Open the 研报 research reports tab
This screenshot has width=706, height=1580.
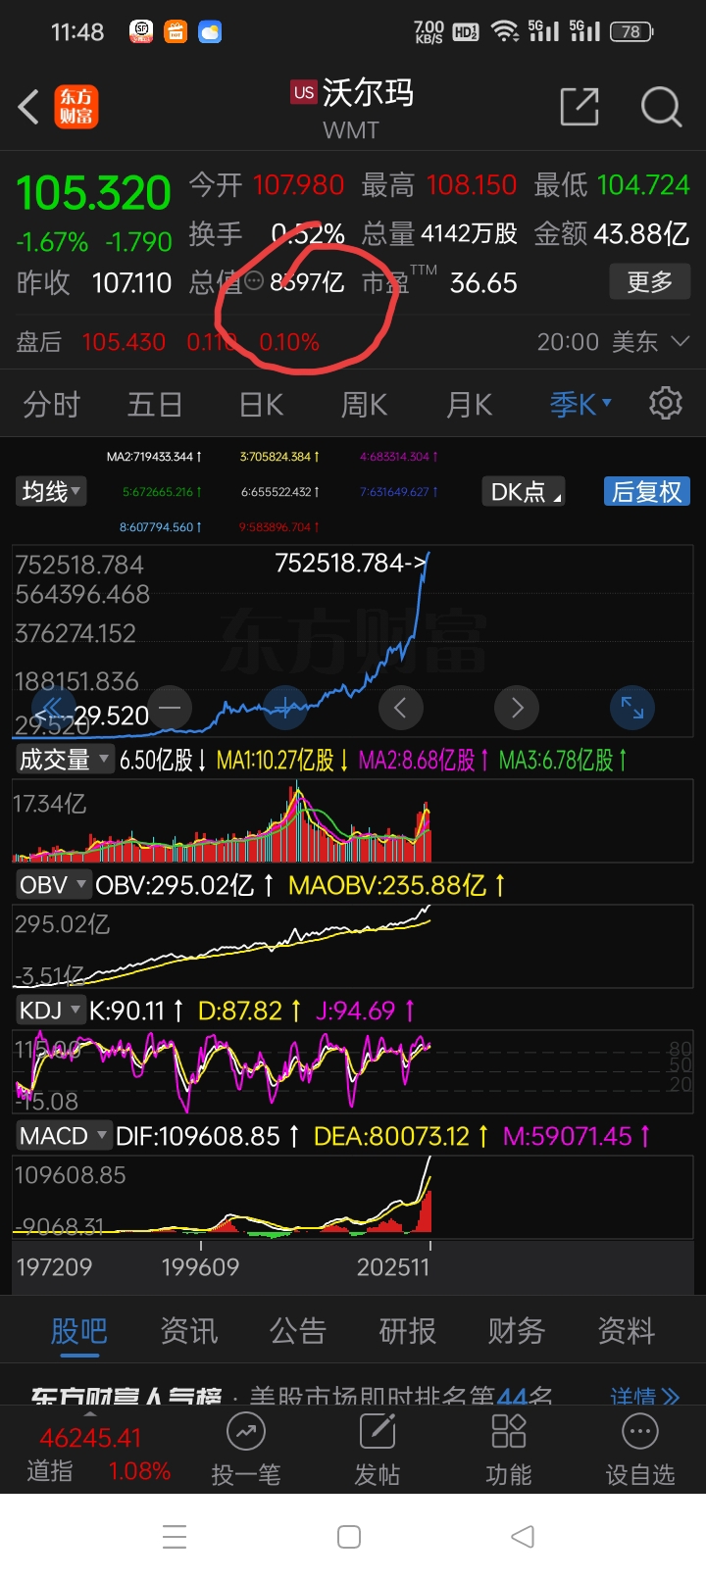408,1330
